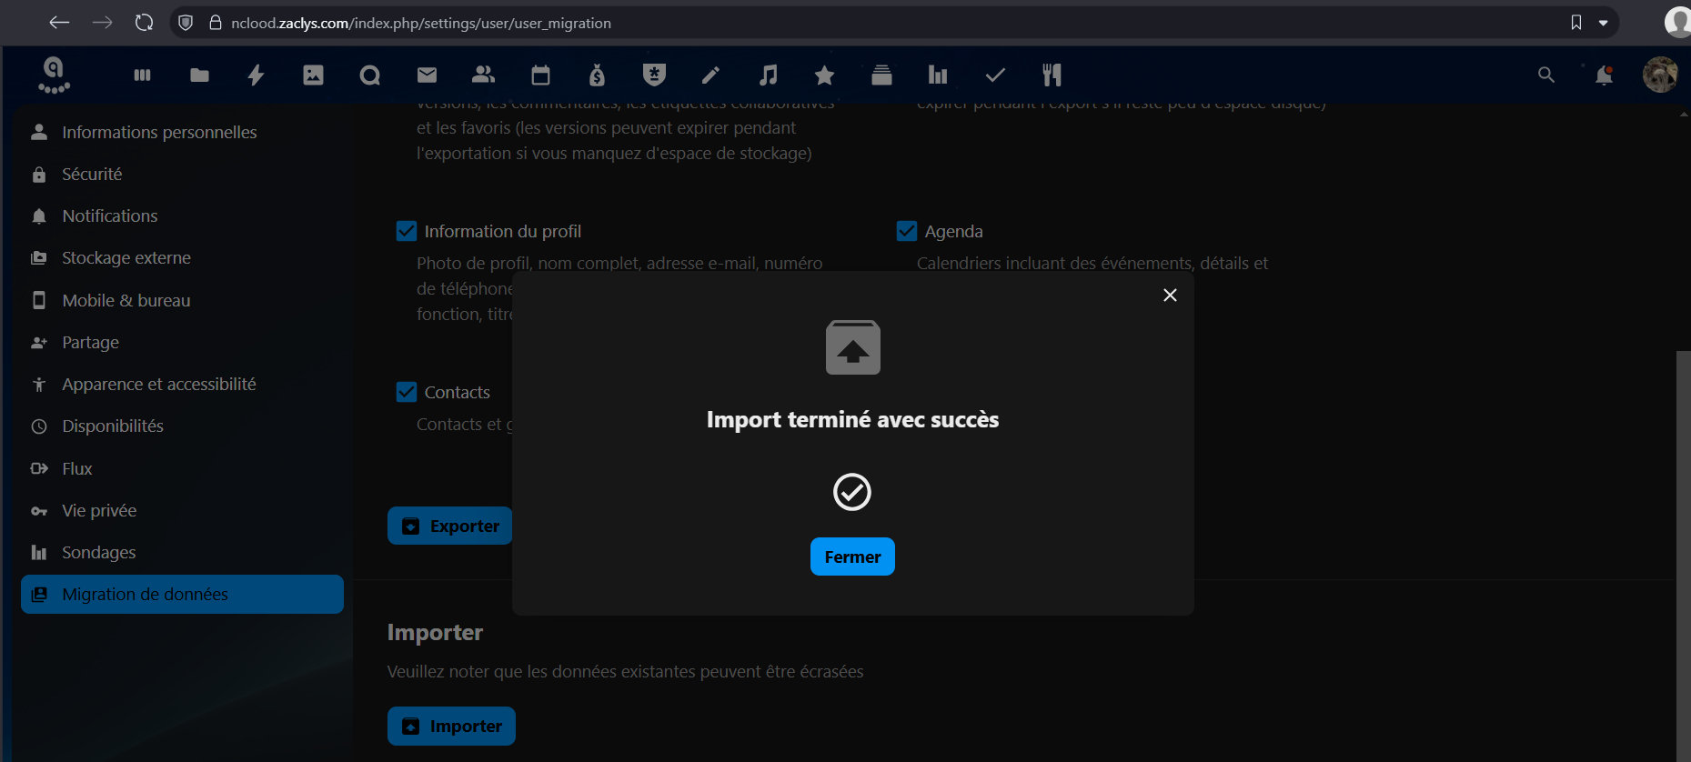Image resolution: width=1691 pixels, height=762 pixels.
Task: Open the Music note icon
Action: coord(769,75)
